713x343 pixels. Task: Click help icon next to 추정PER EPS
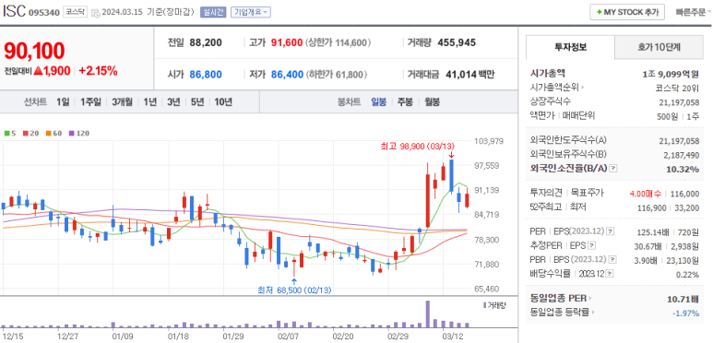[591, 245]
